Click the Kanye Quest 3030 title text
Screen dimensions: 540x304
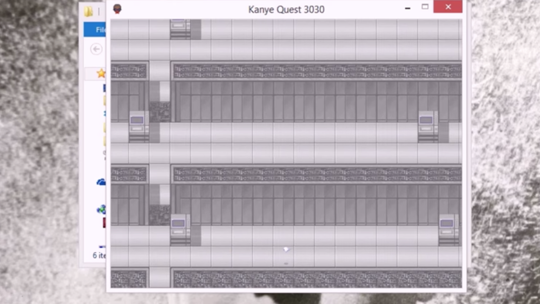pyautogui.click(x=286, y=9)
